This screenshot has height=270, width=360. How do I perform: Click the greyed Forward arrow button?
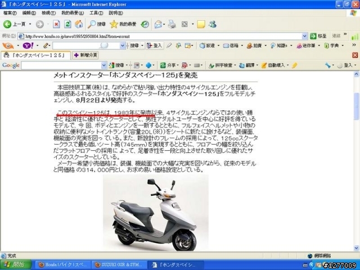[x=40, y=24]
